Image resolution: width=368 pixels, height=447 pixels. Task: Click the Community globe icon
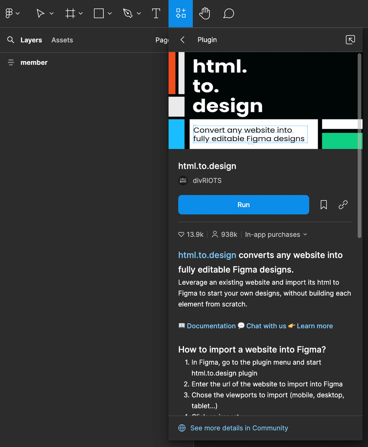(182, 428)
